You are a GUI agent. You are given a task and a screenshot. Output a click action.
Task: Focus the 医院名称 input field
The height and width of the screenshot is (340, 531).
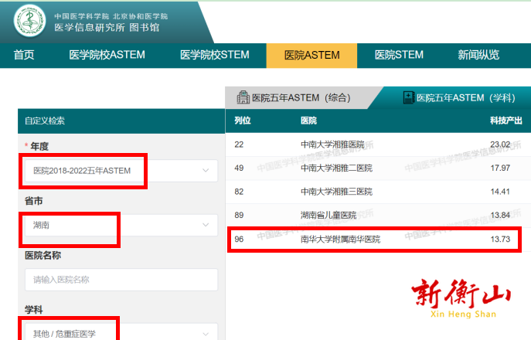pyautogui.click(x=121, y=280)
